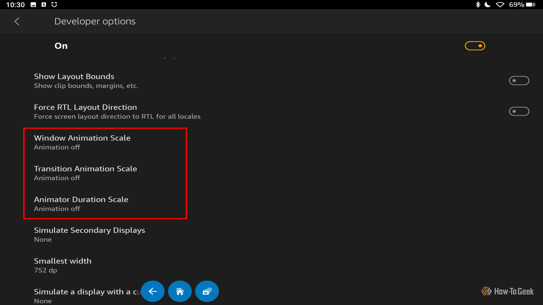Tap the smile-shaped notification icon in status bar

point(54,5)
